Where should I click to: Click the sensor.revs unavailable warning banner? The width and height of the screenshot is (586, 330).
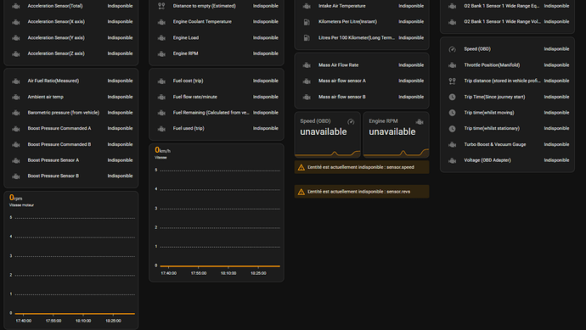[x=362, y=192]
